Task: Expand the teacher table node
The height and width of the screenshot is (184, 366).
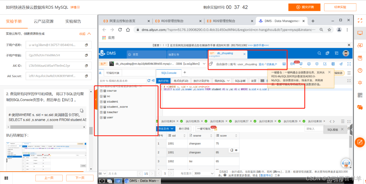Action: (x=101, y=112)
